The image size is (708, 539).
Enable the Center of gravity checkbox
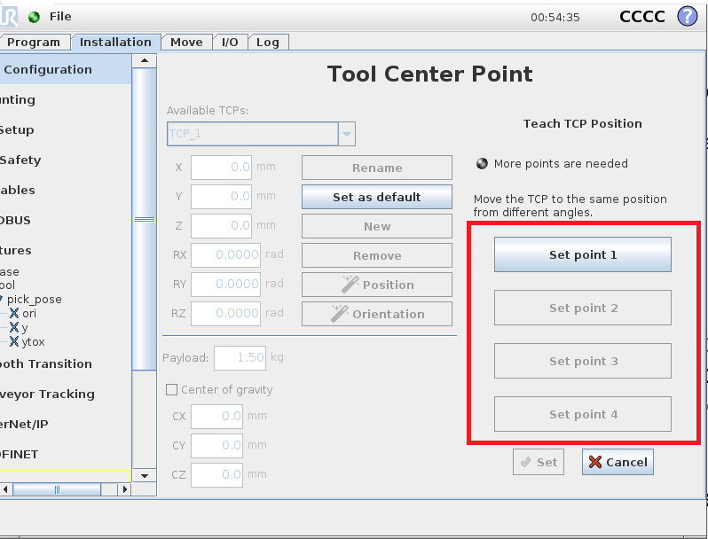[171, 389]
